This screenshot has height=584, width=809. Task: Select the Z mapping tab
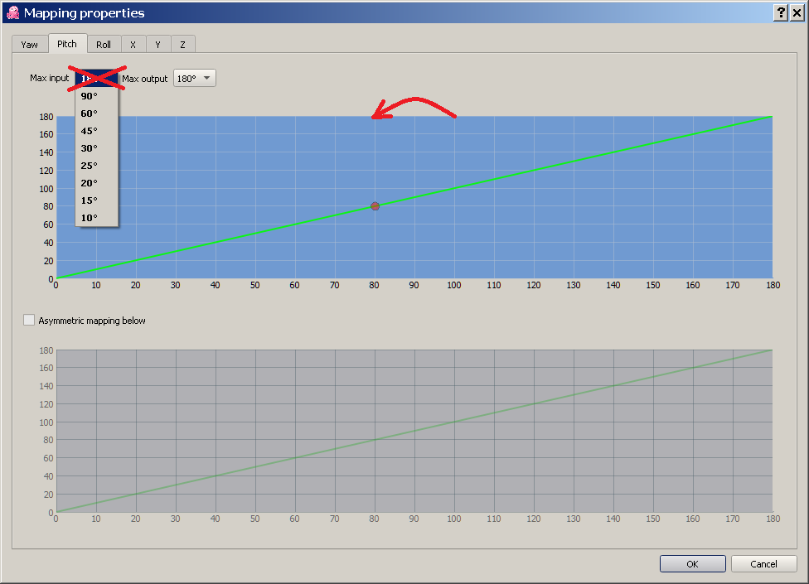click(182, 44)
